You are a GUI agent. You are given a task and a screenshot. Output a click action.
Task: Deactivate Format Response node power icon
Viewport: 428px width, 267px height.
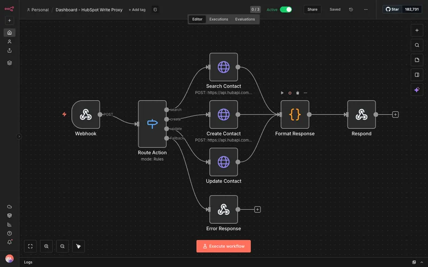tap(290, 93)
